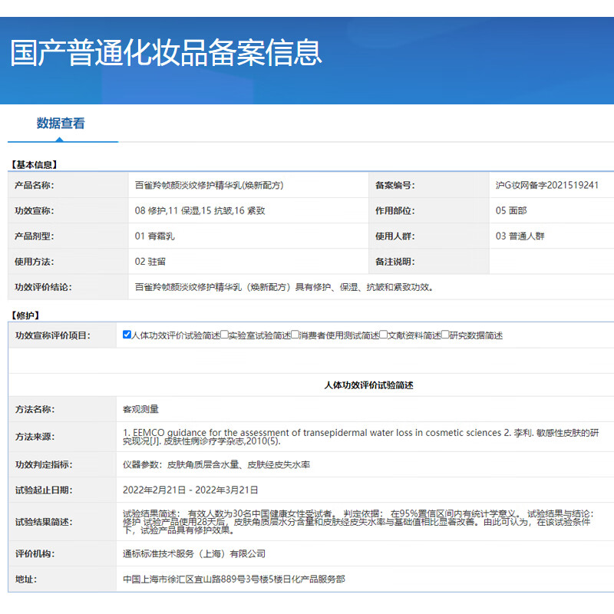Click the 地址 label

(26, 579)
